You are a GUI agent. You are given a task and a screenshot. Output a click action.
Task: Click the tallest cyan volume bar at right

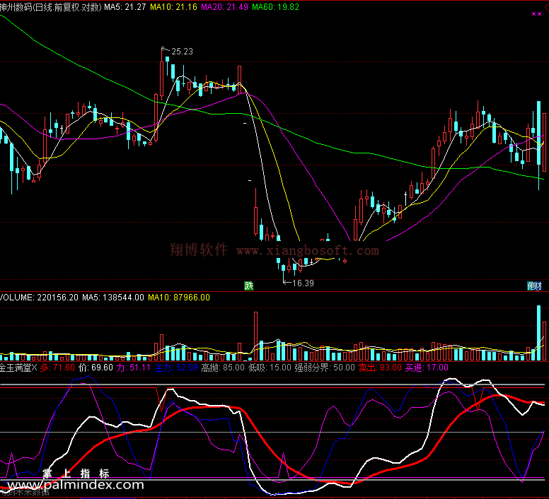click(538, 333)
